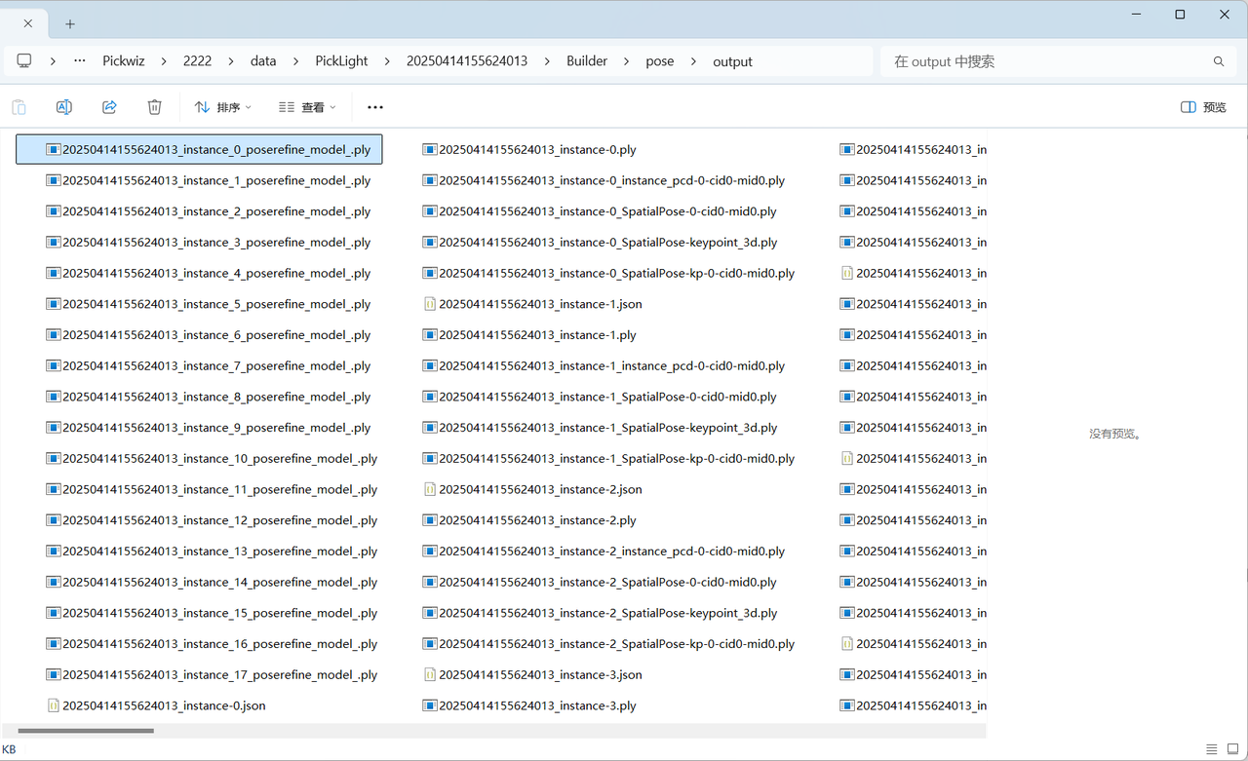Open the 排序 sort dropdown
Image resolution: width=1248 pixels, height=761 pixels.
[x=222, y=107]
